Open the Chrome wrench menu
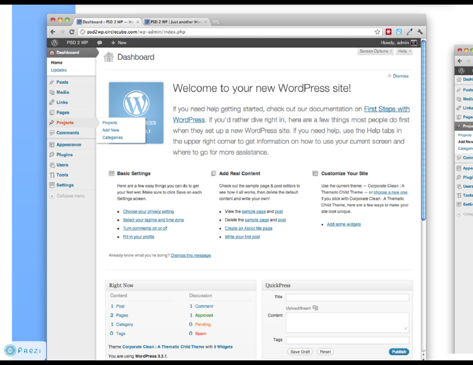 [420, 32]
